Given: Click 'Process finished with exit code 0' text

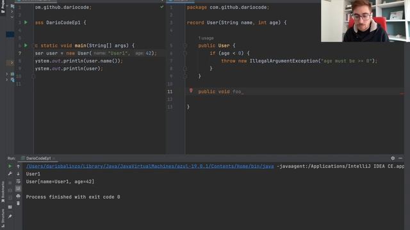Looking at the screenshot, I should [x=73, y=197].
